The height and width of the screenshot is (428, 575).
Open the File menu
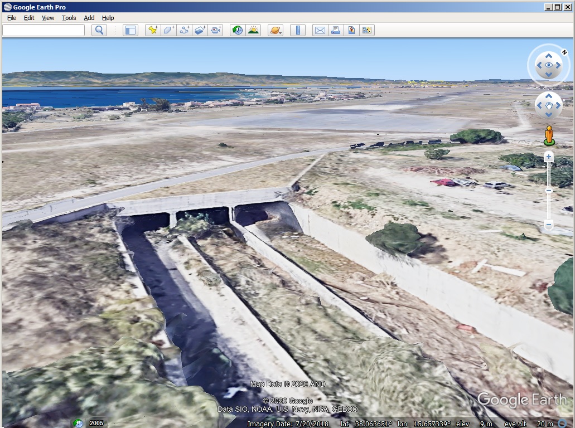coord(12,18)
